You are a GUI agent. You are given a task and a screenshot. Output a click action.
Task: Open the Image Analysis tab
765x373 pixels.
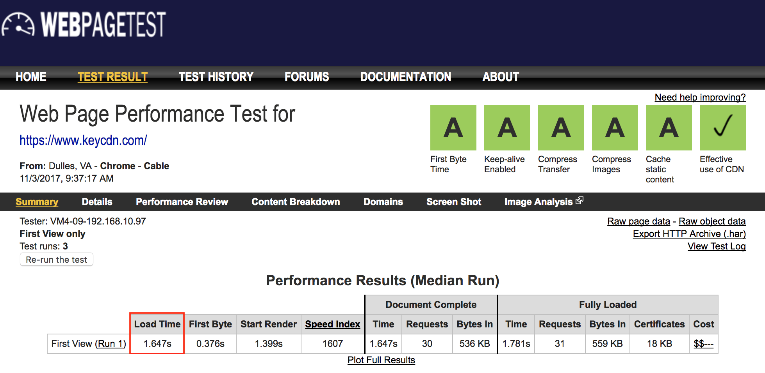539,202
